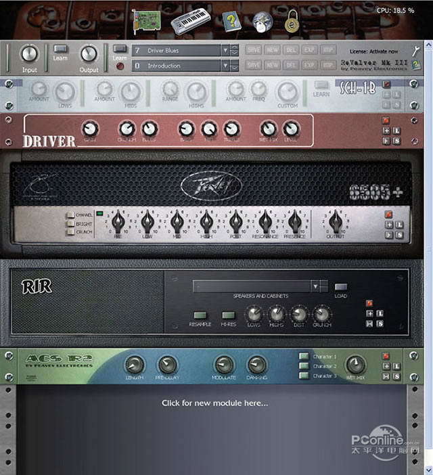Click the Input gain knob
Screen dimensions: 433x475
(x=29, y=54)
